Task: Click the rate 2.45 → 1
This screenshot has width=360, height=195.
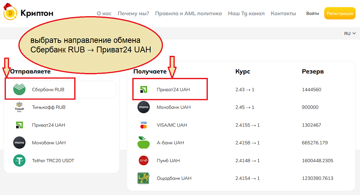Action: tap(245, 107)
